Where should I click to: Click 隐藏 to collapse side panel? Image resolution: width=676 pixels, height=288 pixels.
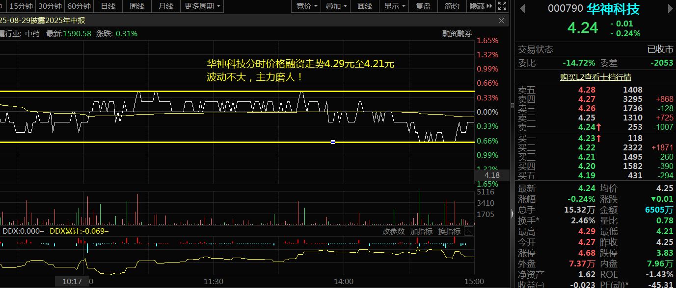tap(480, 6)
